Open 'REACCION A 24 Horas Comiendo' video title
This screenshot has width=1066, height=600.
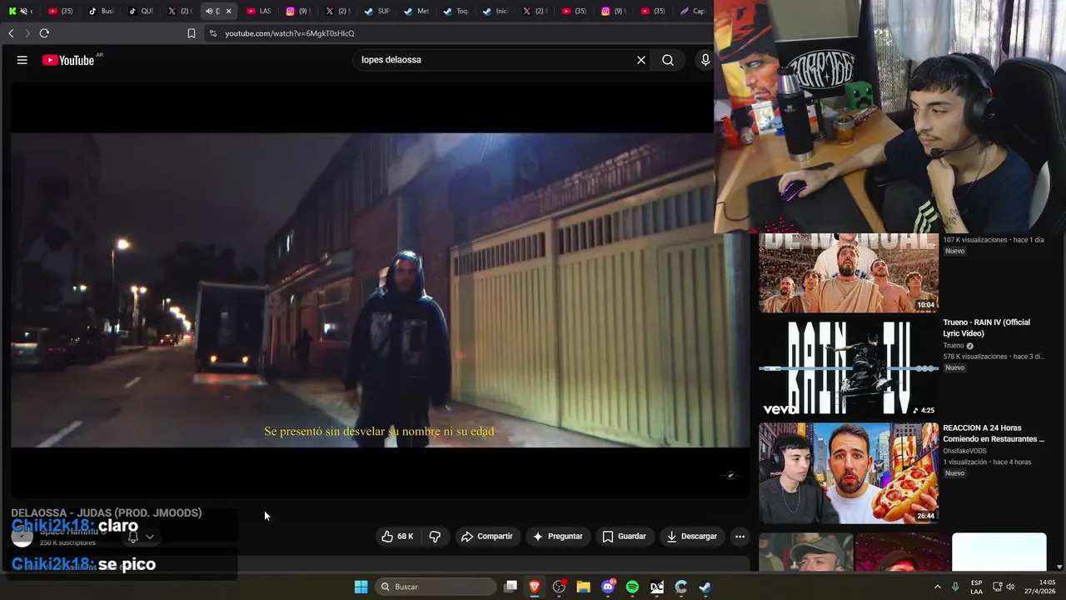tap(994, 433)
